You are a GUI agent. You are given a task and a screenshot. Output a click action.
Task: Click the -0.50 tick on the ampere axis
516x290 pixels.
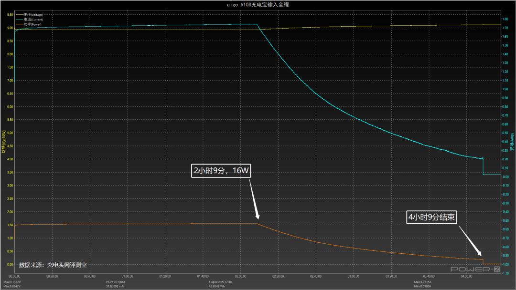(505, 221)
